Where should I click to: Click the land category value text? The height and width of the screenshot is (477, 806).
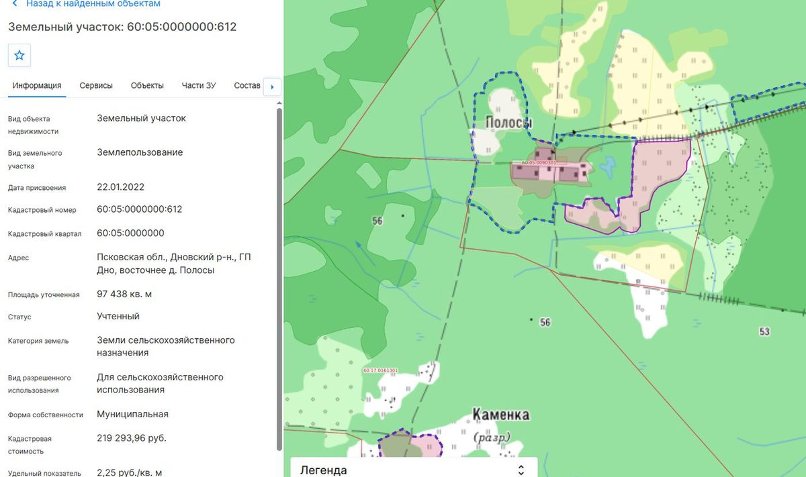click(166, 346)
